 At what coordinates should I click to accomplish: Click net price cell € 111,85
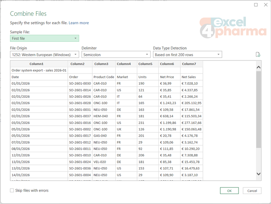pos(170,149)
